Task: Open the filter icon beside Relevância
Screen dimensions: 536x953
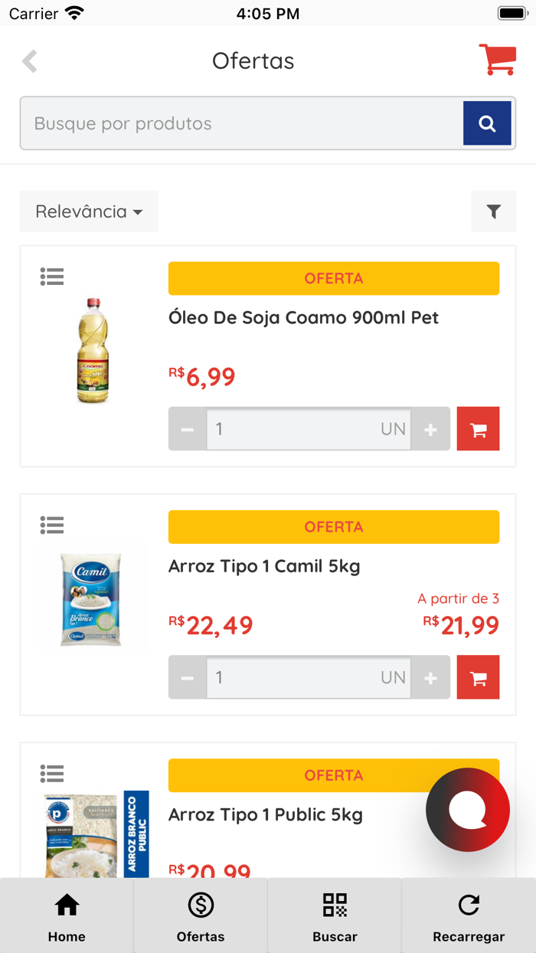Action: (x=494, y=211)
